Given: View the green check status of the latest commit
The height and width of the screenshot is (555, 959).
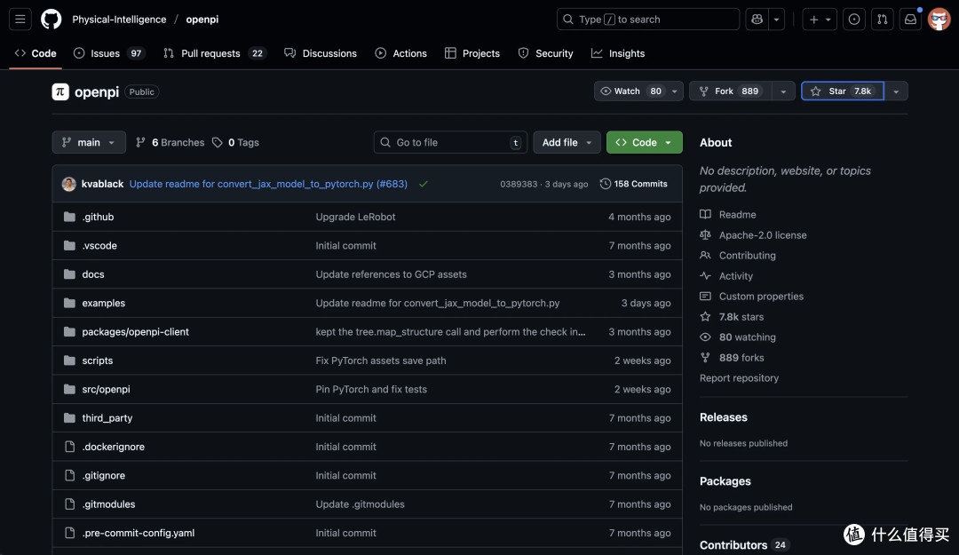Looking at the screenshot, I should (424, 184).
